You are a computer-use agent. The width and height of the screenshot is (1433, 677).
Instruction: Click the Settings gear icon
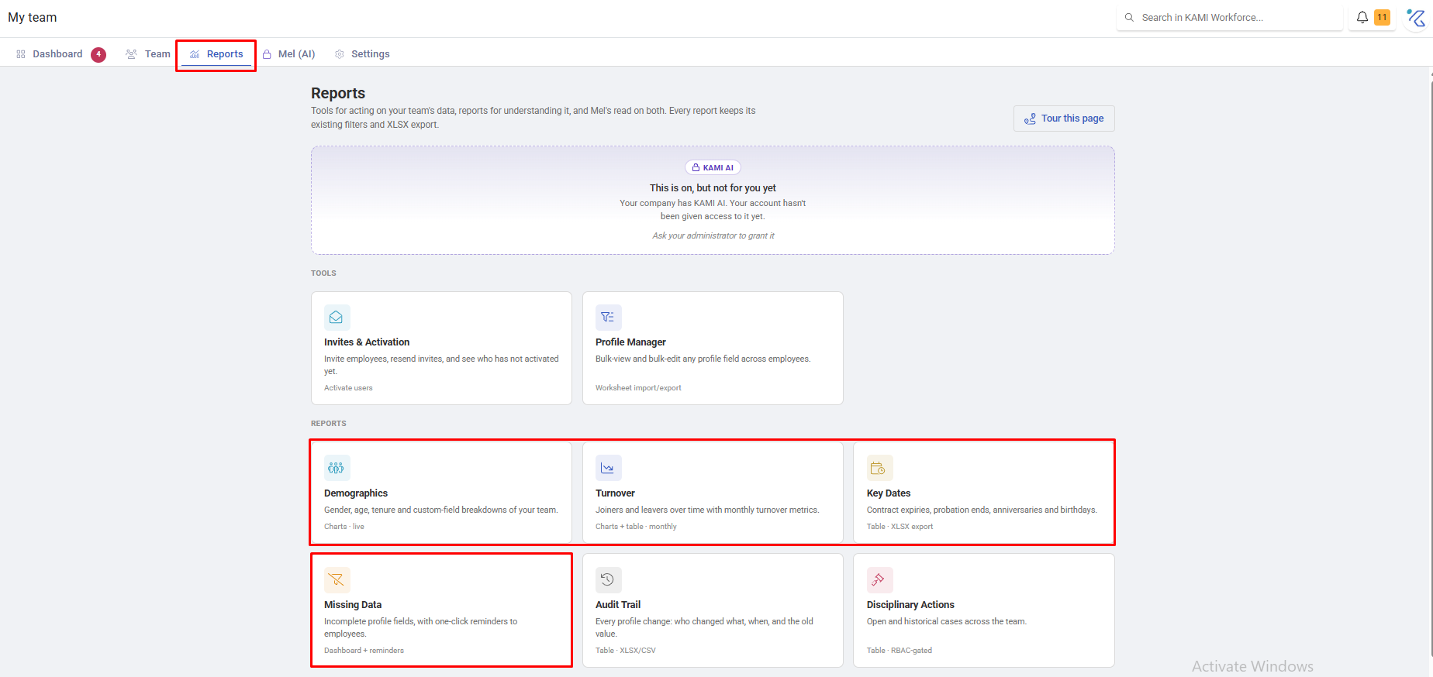click(x=340, y=54)
